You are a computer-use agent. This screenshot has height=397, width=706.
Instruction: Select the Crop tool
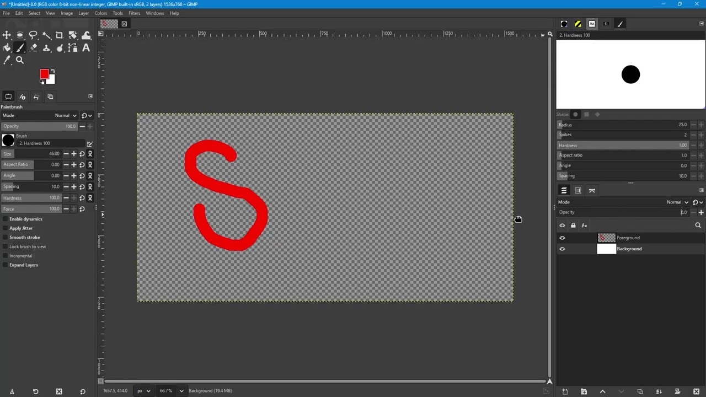coord(60,35)
